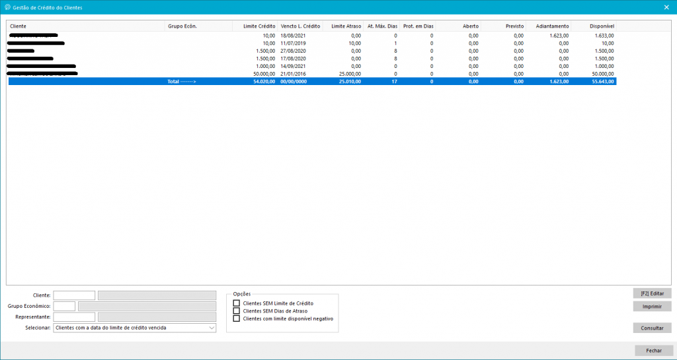Screen dimensions: 677x360
Task: Click the 25.010,00 total Limite Atraso
Action: point(350,81)
